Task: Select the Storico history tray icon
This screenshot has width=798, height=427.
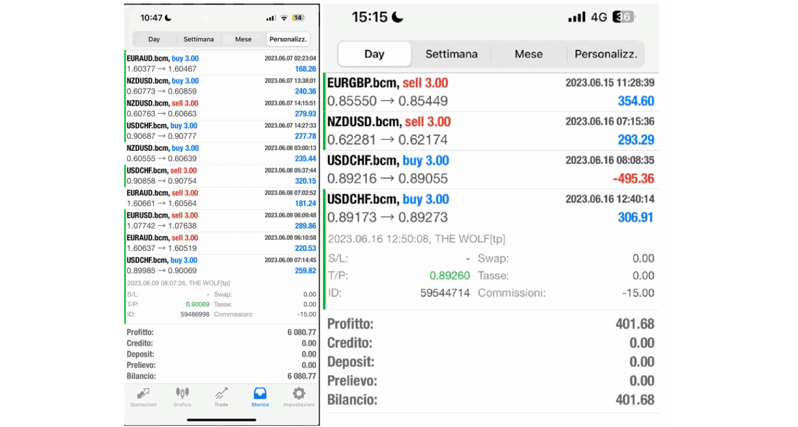Action: tap(260, 394)
